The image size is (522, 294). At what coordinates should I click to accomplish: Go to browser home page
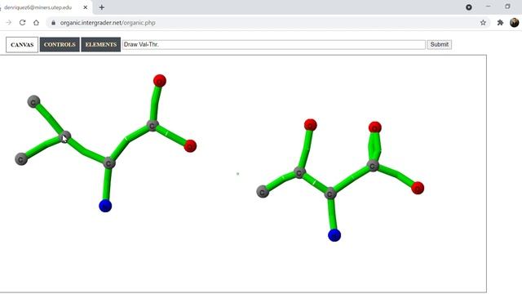coord(36,23)
